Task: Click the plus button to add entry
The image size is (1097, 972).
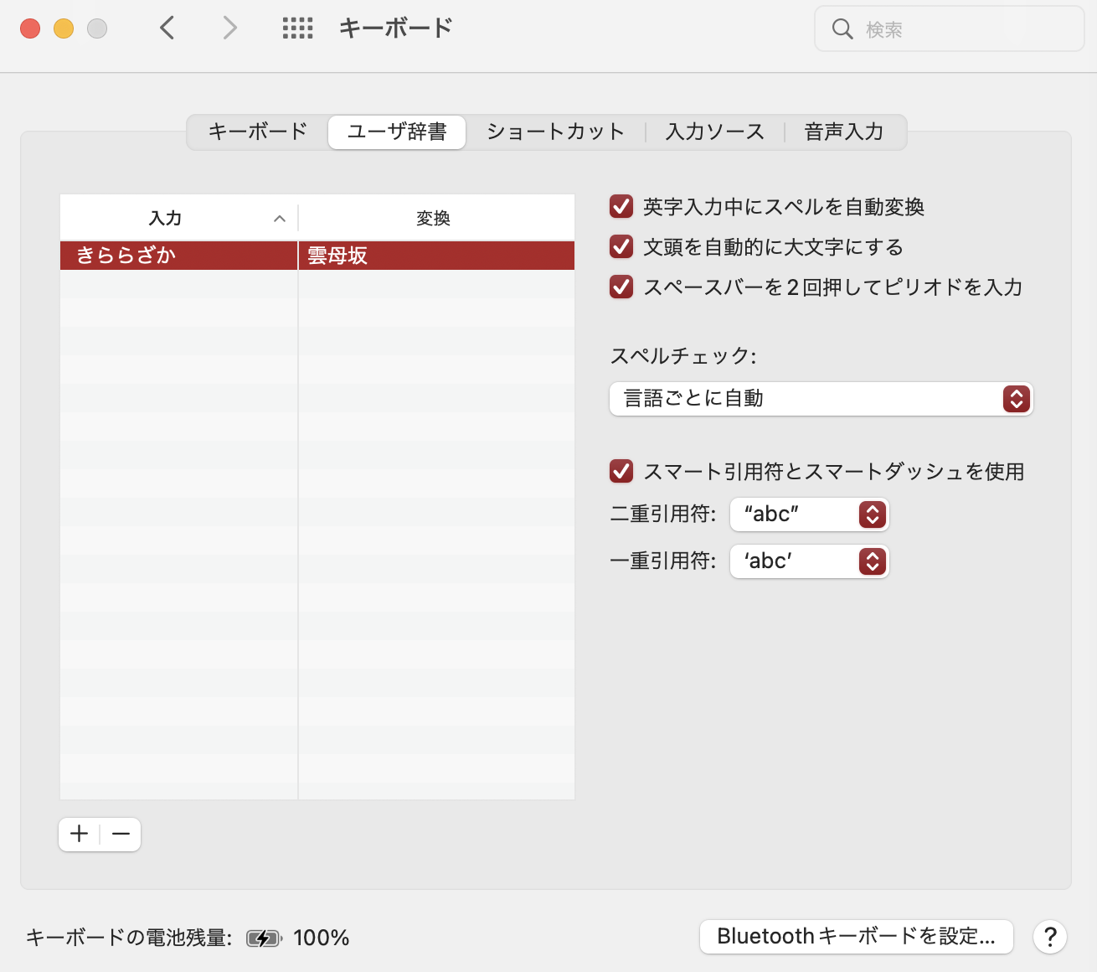Action: 80,834
